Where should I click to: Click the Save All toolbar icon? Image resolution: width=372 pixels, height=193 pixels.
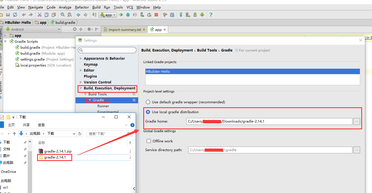pos(8,15)
